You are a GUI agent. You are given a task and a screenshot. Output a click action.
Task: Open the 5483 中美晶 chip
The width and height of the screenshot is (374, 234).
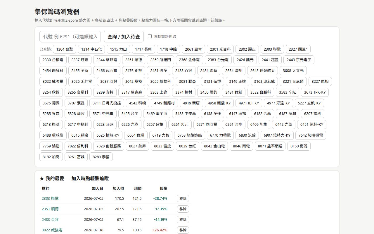tap(186, 114)
